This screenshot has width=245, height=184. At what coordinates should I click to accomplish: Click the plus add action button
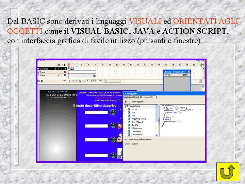[126, 102]
